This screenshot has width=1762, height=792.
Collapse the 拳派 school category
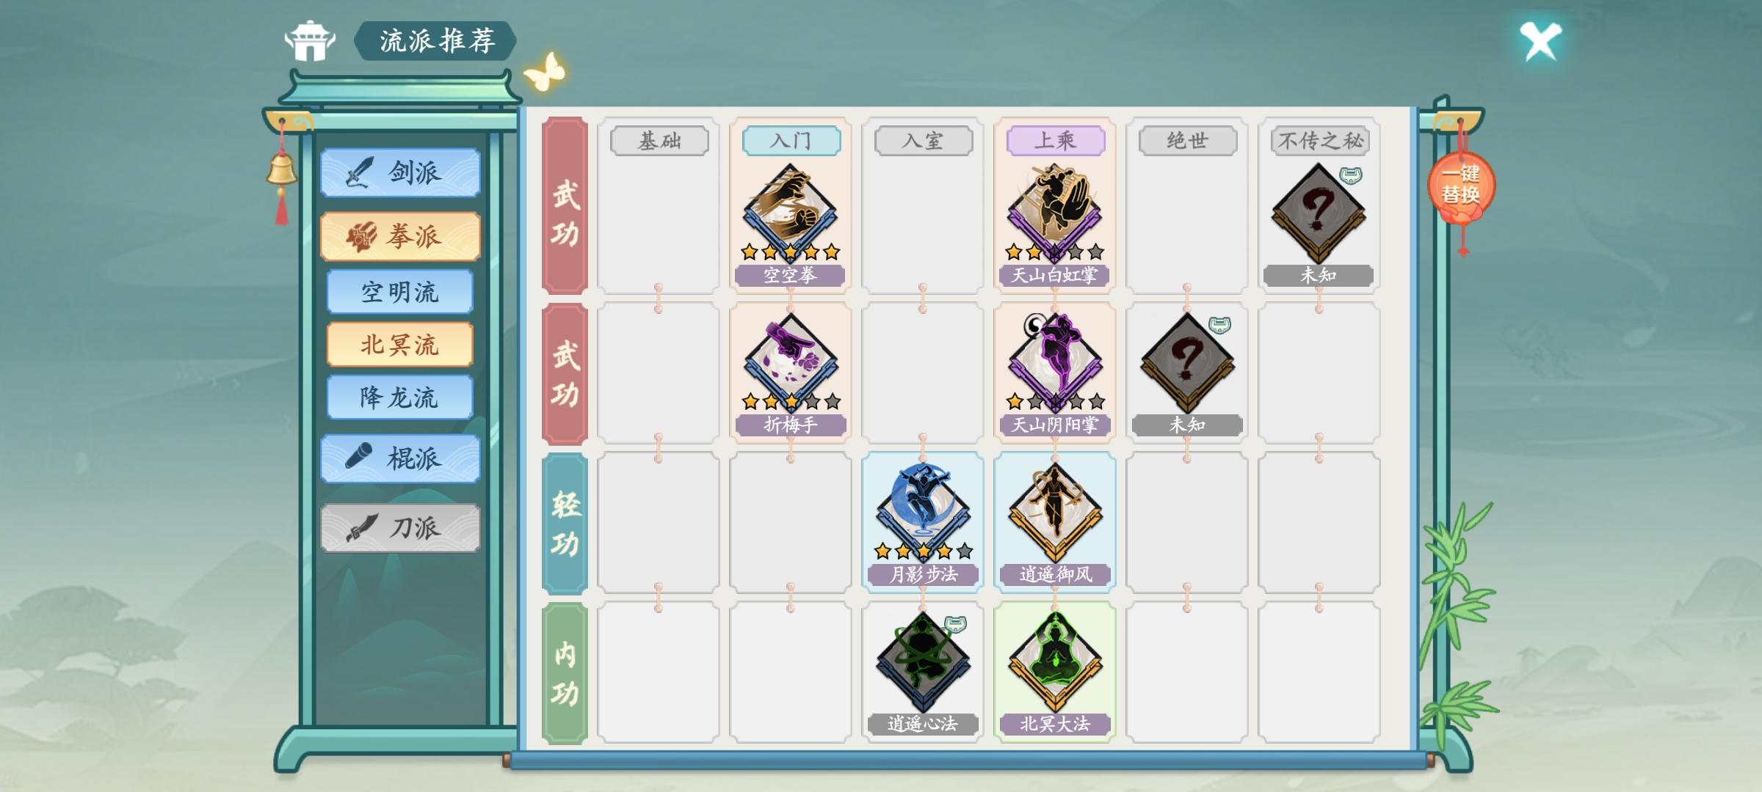tap(400, 236)
